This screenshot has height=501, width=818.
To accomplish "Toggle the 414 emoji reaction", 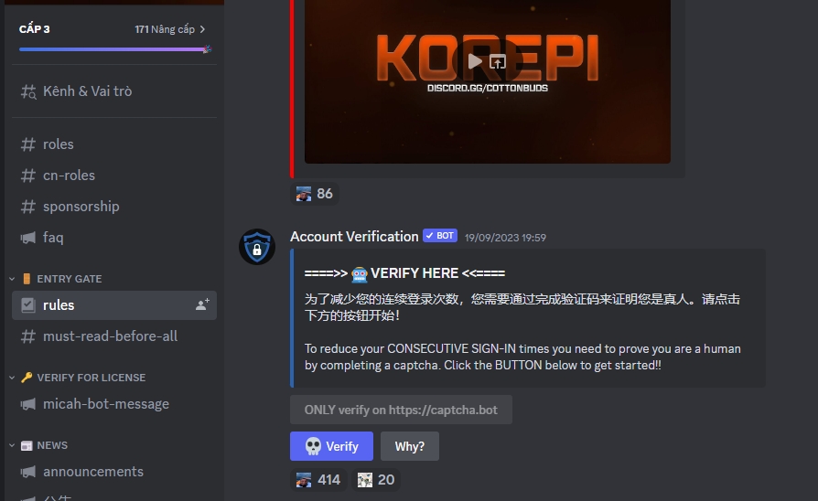I will pos(318,480).
